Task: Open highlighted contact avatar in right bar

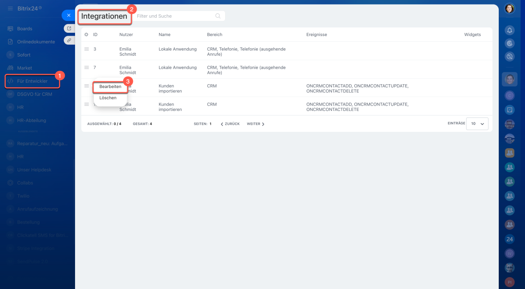Action: 509,79
